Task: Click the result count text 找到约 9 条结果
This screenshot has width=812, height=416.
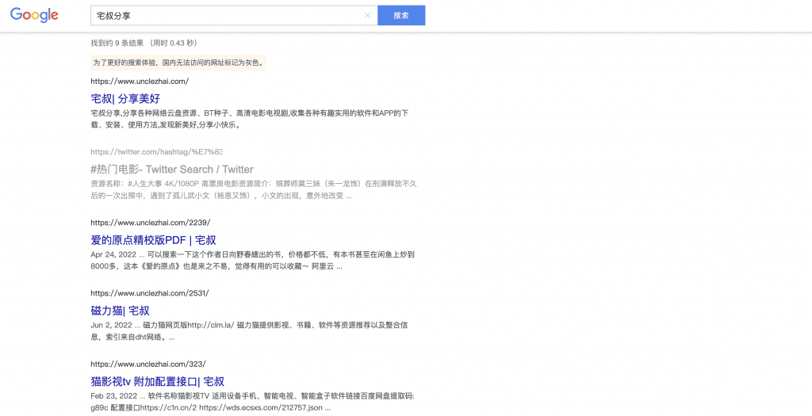Action: coord(117,43)
